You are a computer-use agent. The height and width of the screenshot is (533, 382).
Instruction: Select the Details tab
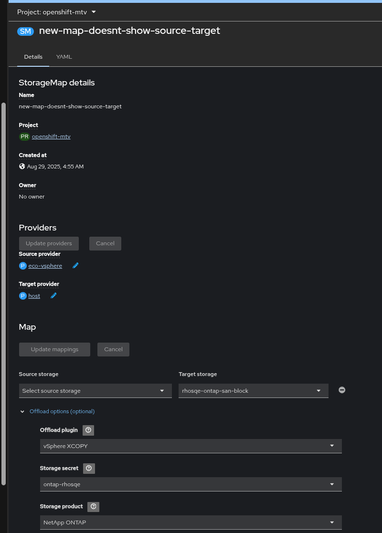[33, 57]
